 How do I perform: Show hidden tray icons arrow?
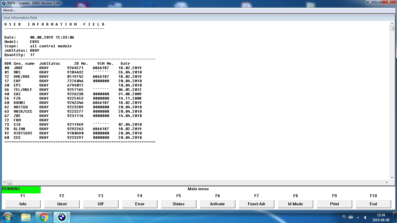click(357, 217)
